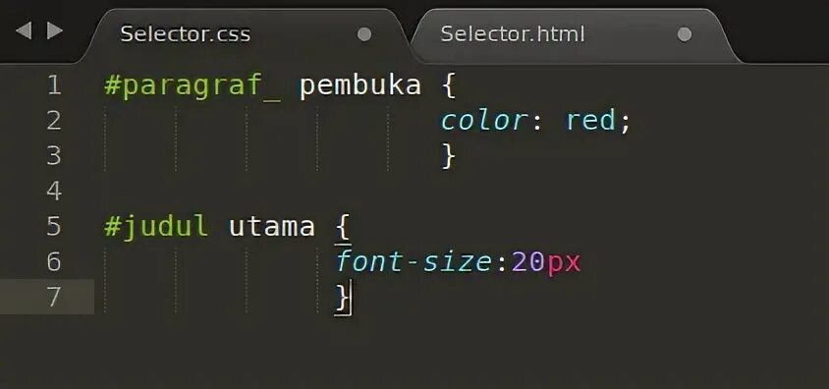This screenshot has width=829, height=389.
Task: Click the underlined opening brace on line 5
Action: coord(343,228)
